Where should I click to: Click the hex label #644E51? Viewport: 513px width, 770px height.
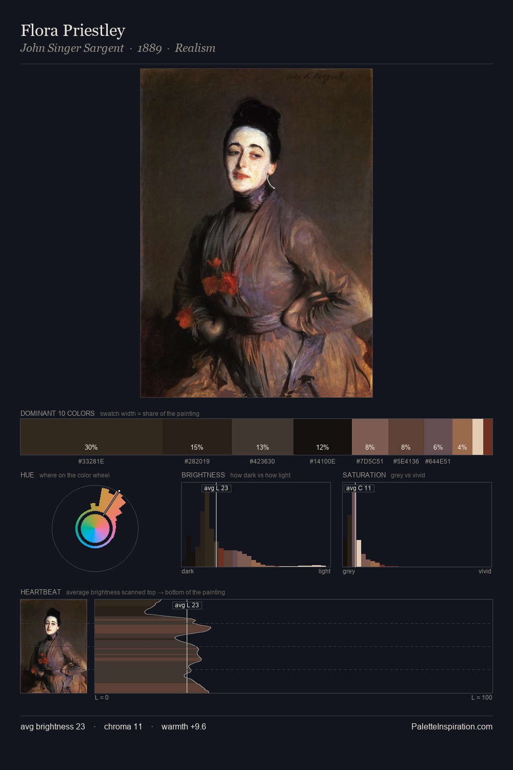coord(438,461)
